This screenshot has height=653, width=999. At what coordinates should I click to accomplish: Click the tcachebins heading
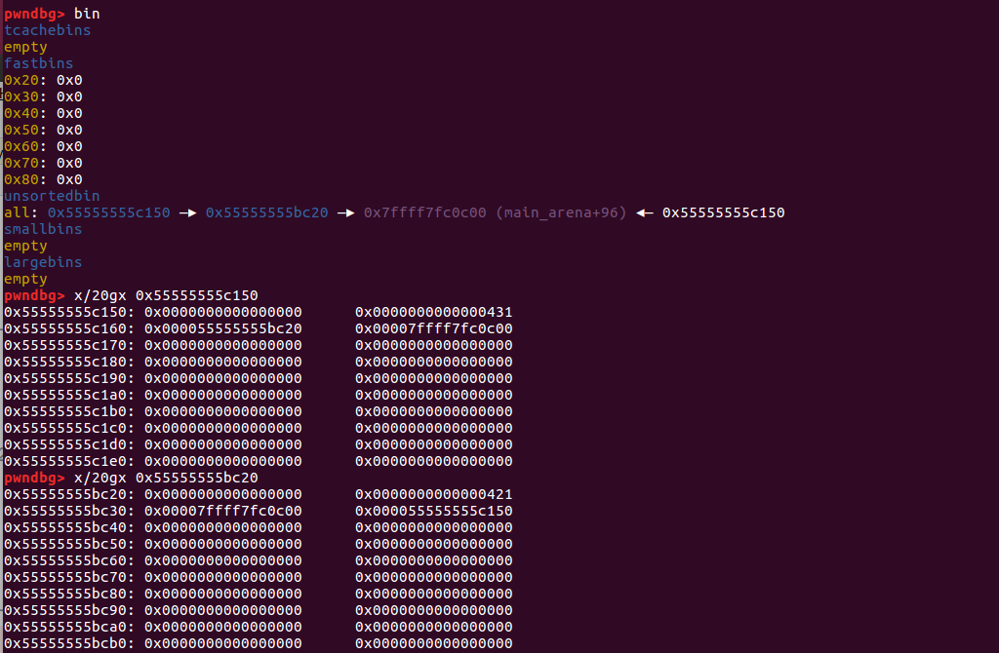pyautogui.click(x=47, y=30)
